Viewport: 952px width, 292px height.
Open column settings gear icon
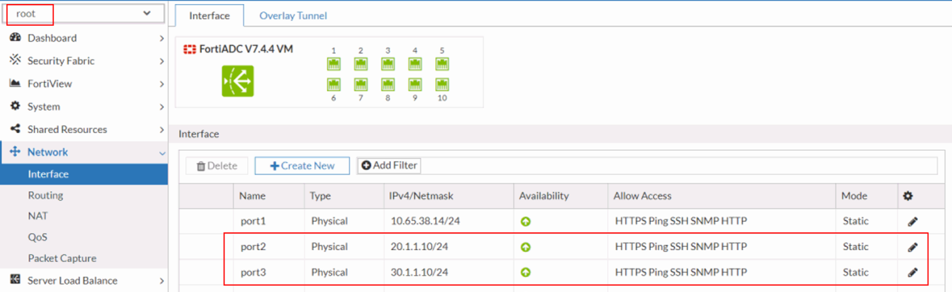(908, 196)
